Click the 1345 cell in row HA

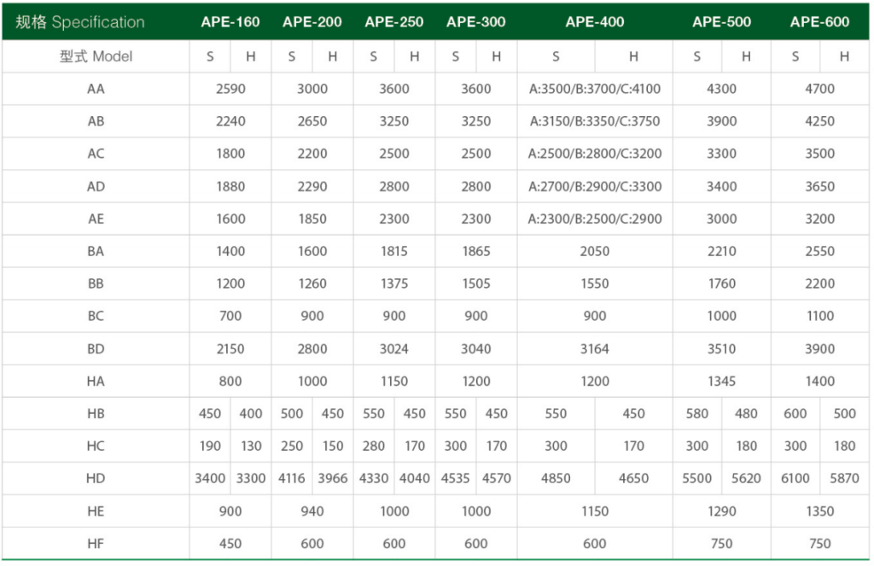point(722,381)
